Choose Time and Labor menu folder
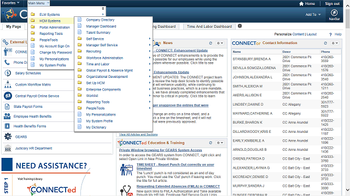The image size is (350, 196). (x=98, y=64)
